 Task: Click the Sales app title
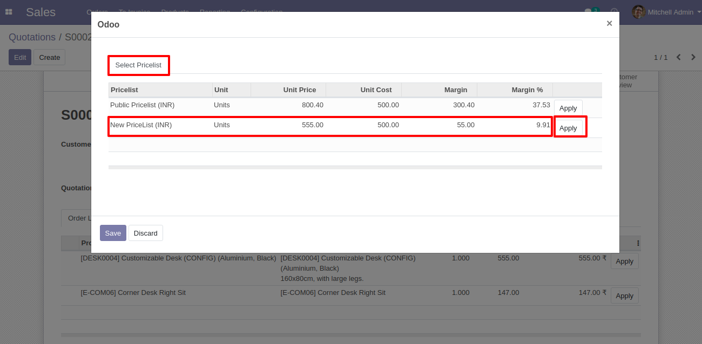coord(41,12)
